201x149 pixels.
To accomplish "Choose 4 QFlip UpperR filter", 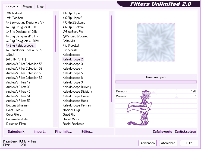I will [73, 18].
